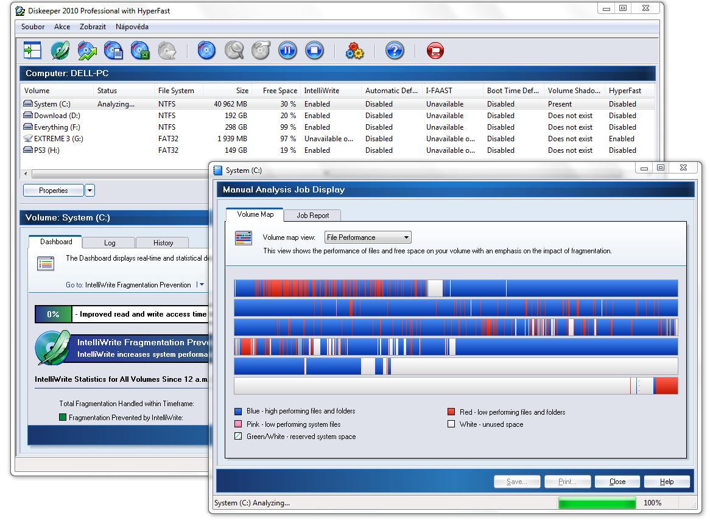Click the greyed disc with shield toolbar icon
This screenshot has width=710, height=520.
click(x=167, y=51)
